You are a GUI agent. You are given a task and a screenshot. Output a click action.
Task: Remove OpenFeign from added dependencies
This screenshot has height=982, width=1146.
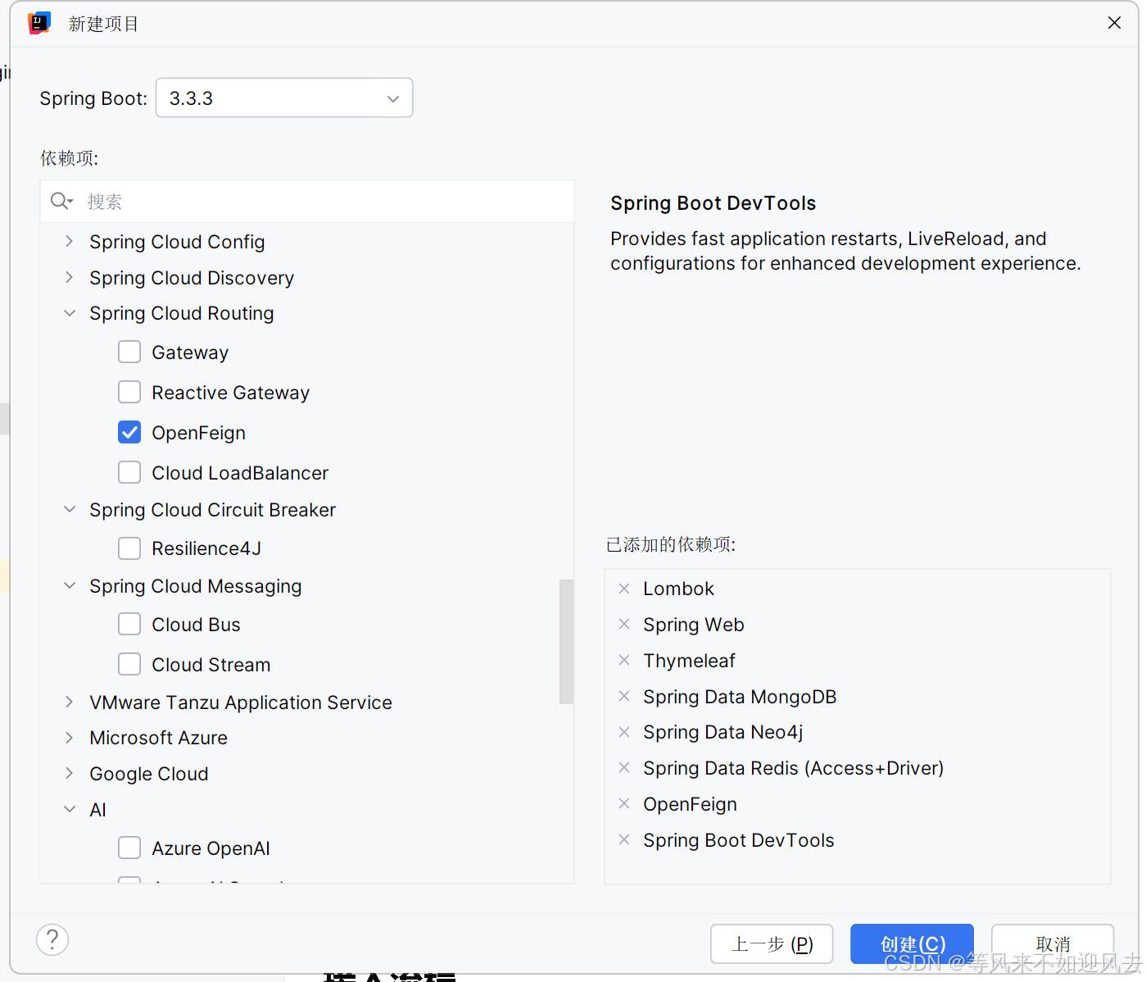624,804
